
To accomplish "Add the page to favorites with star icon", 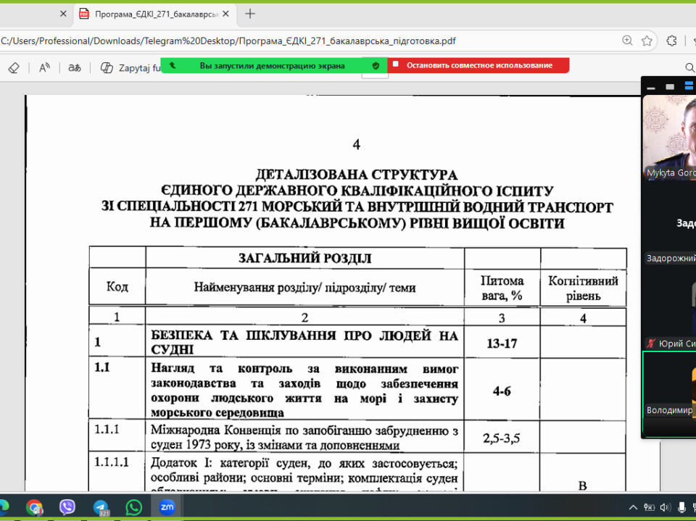I will 647,41.
